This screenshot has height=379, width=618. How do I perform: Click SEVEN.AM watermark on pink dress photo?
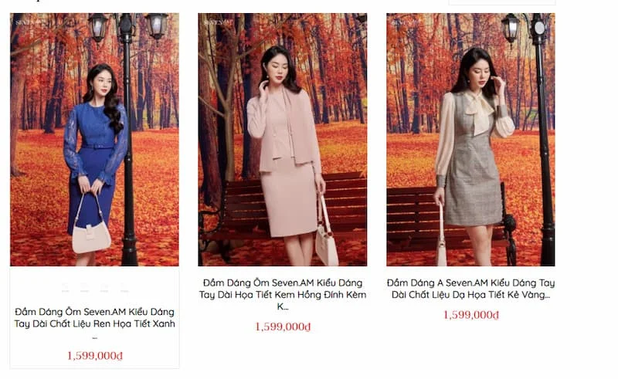tap(216, 23)
